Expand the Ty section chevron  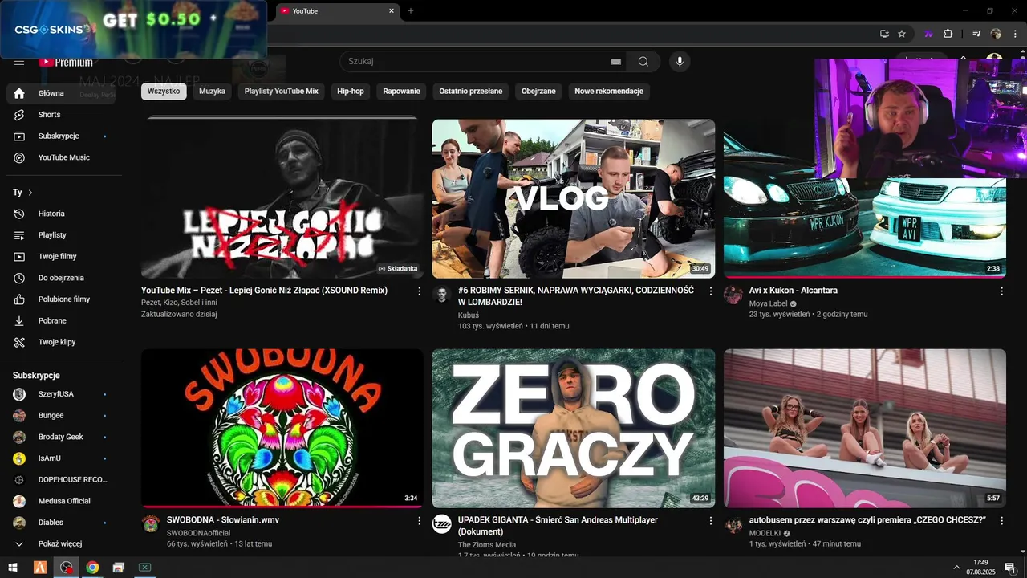[x=30, y=193]
